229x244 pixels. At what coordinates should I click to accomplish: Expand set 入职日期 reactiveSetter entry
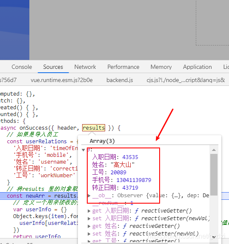coord(89,218)
